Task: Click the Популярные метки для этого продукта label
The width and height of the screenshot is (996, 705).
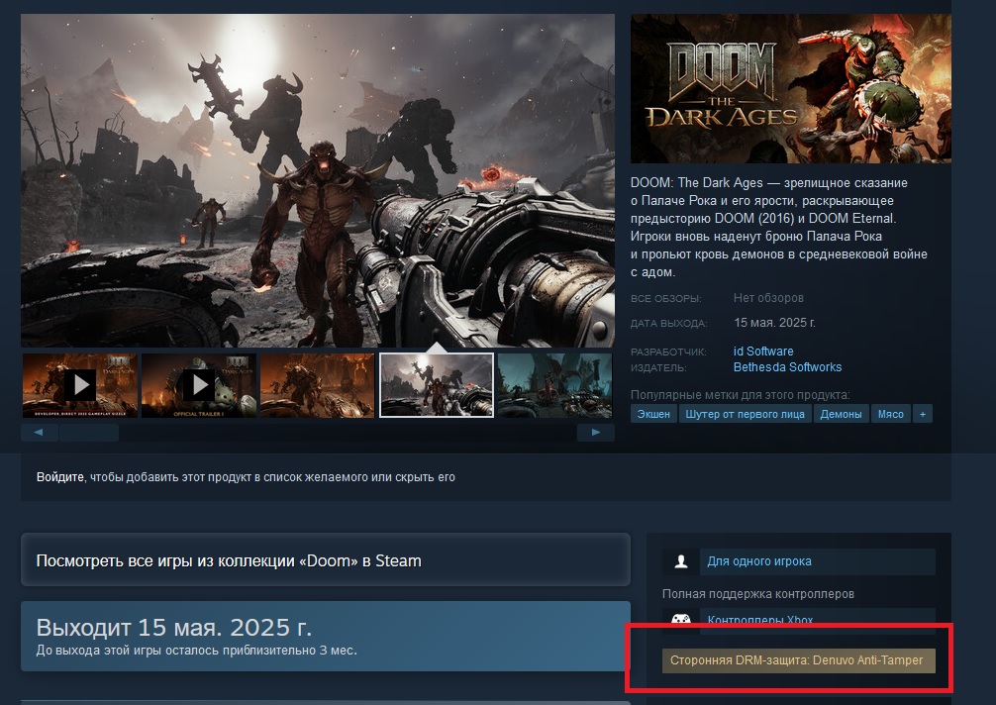Action: [x=740, y=394]
